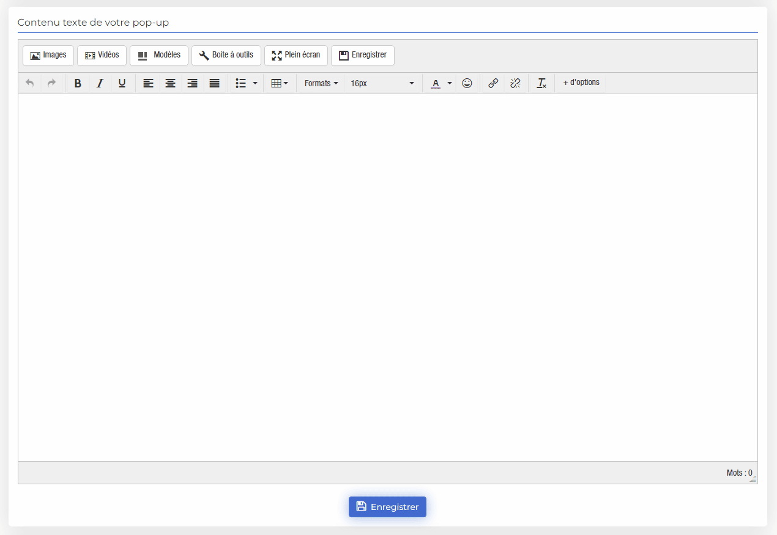777x535 pixels.
Task: Center align the text
Action: 170,83
